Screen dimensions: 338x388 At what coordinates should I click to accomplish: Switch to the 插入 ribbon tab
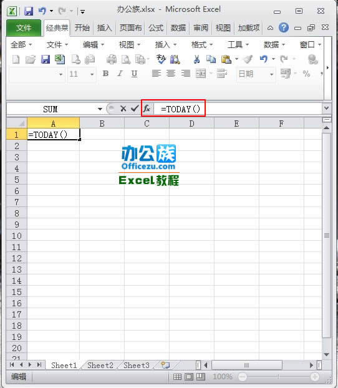click(x=104, y=27)
